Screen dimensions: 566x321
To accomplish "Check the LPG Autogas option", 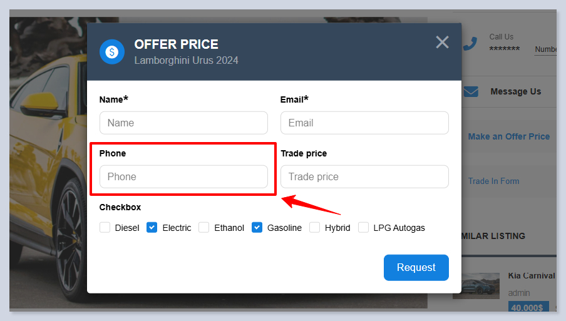I will 363,228.
